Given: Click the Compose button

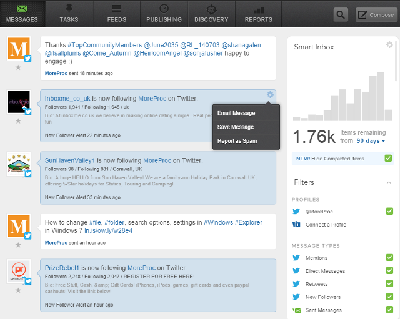Looking at the screenshot, I should (376, 14).
